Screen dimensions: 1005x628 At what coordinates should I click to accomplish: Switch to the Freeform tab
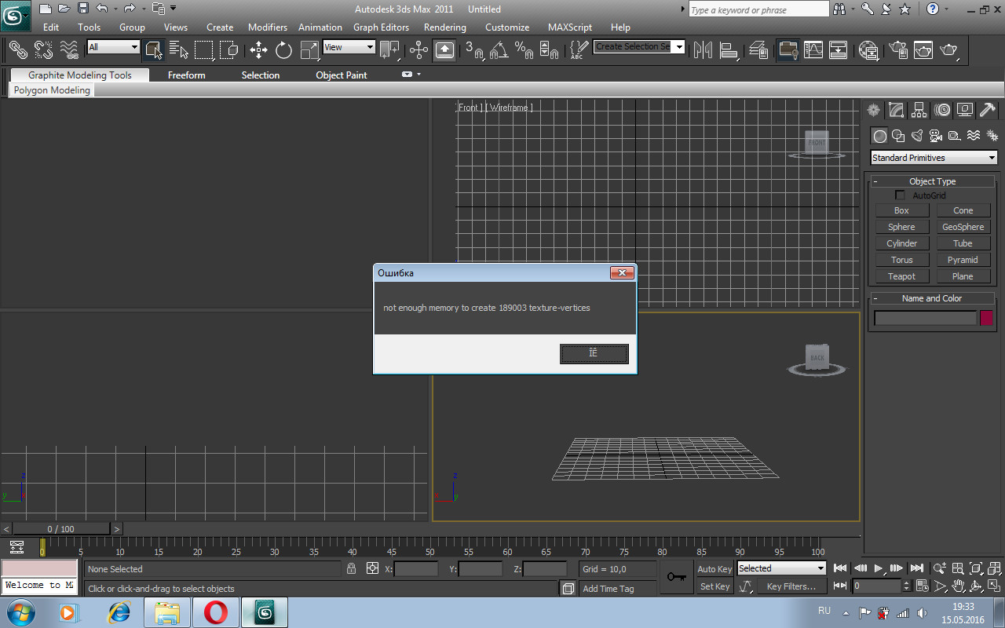pos(186,75)
